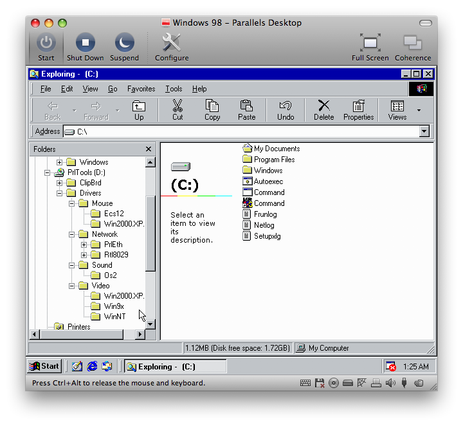Click the Windows 98 Start button
The height and width of the screenshot is (426, 463).
click(x=44, y=366)
